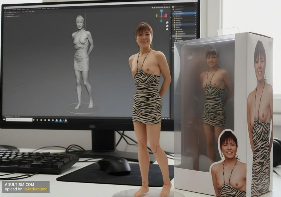
Task: Click the top viewport navigation icon below gizmo
Action: point(167,23)
